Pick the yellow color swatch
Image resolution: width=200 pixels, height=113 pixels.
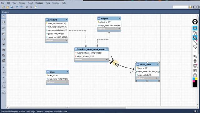pyautogui.click(x=196, y=78)
